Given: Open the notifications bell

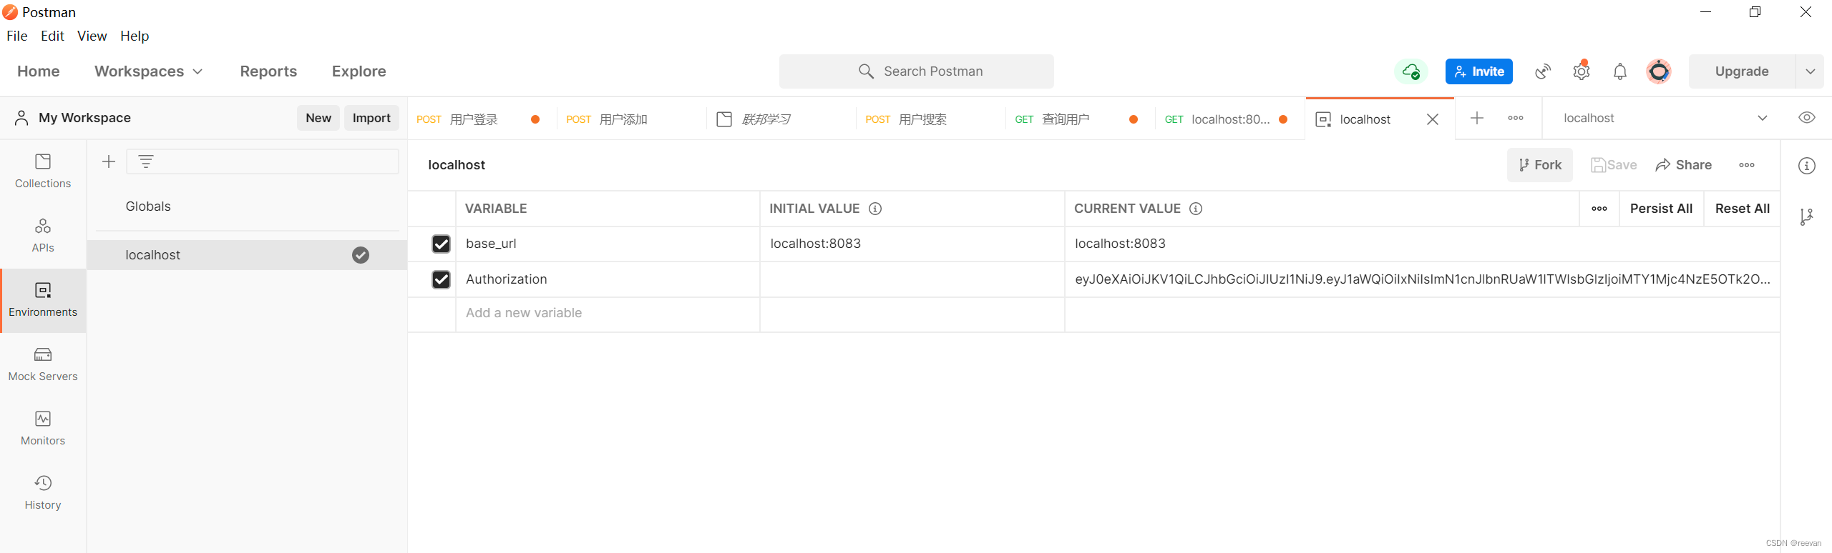Looking at the screenshot, I should click(x=1620, y=71).
